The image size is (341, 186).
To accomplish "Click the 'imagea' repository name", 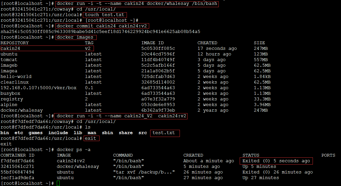I will pos(9,71).
